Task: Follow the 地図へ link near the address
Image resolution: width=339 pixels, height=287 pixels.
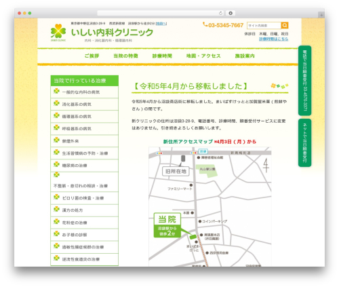Action: 161,24
